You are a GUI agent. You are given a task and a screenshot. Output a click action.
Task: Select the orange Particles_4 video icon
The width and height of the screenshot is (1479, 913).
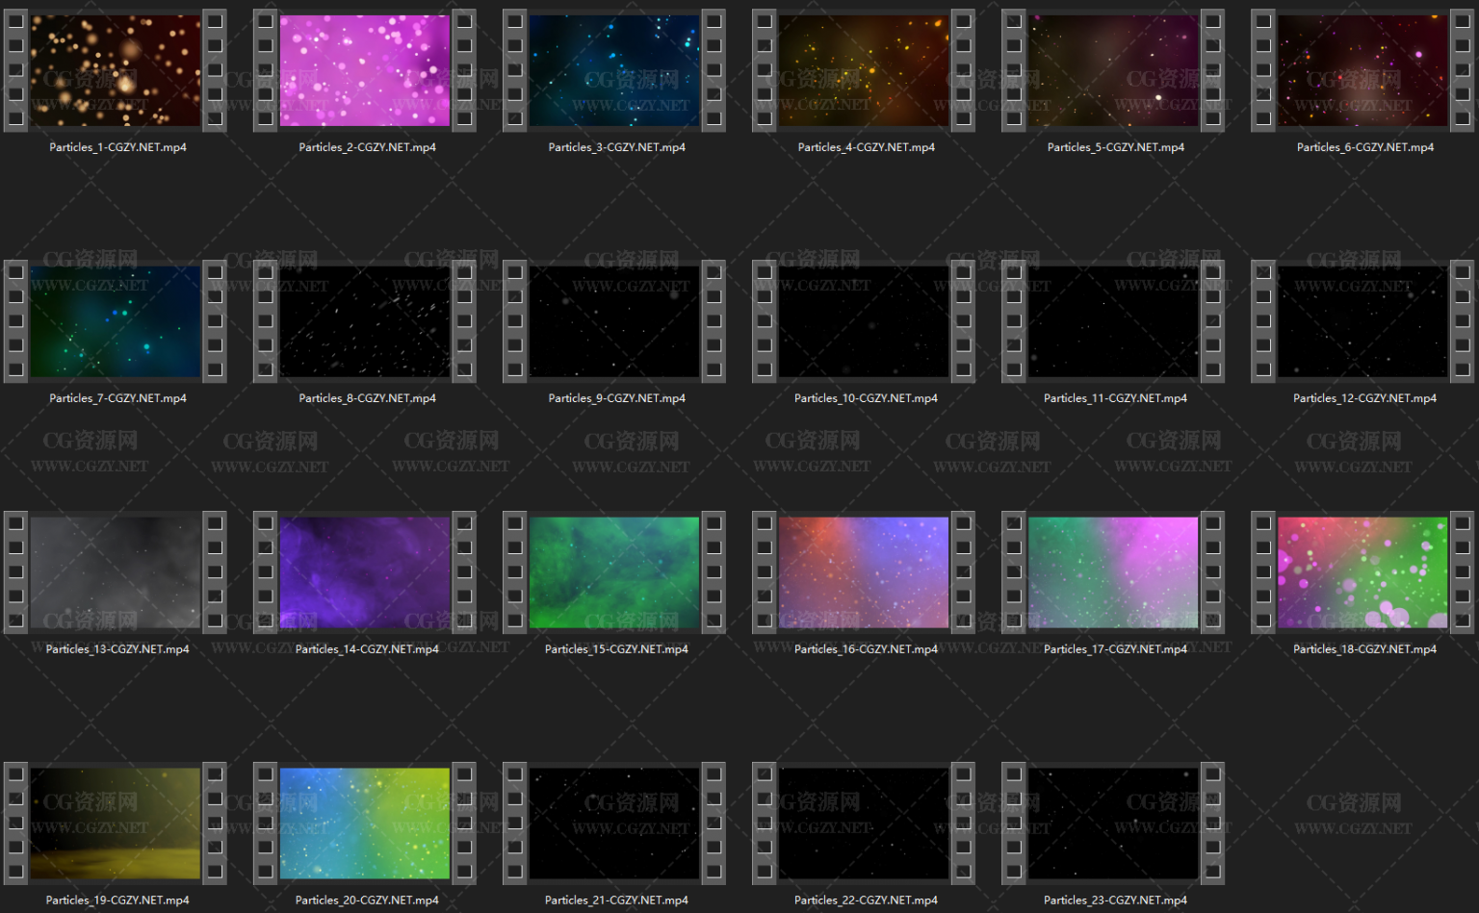864,71
